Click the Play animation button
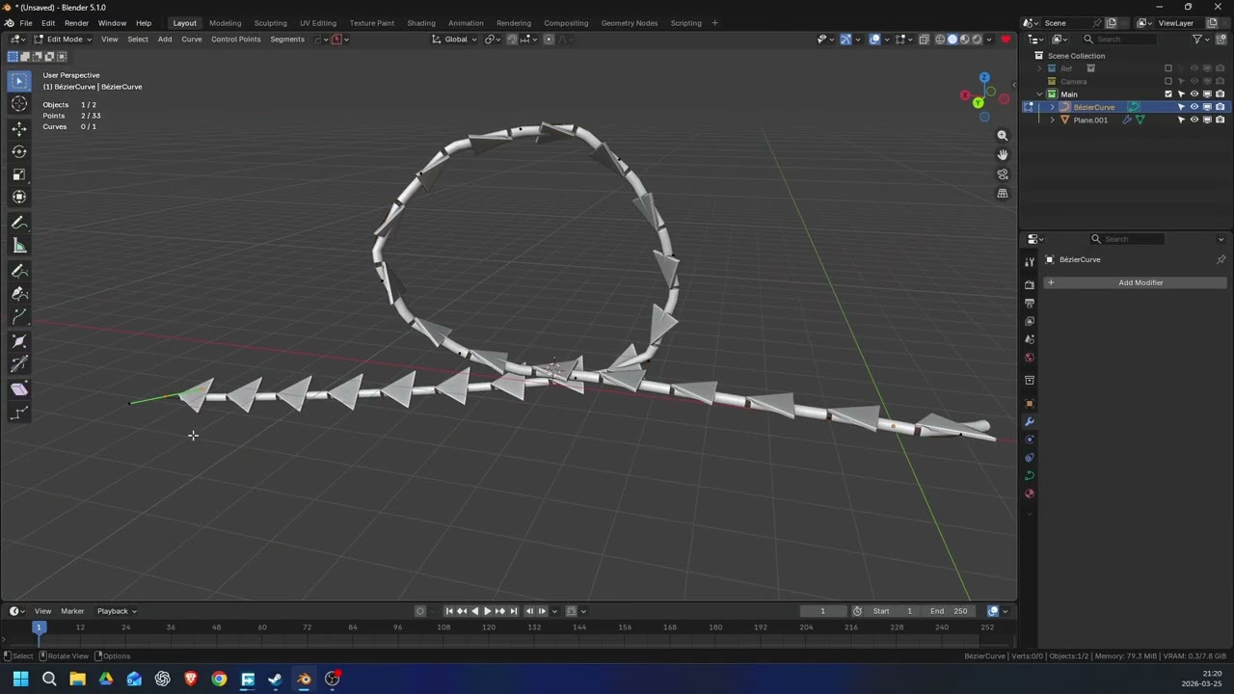The height and width of the screenshot is (694, 1234). 487,611
